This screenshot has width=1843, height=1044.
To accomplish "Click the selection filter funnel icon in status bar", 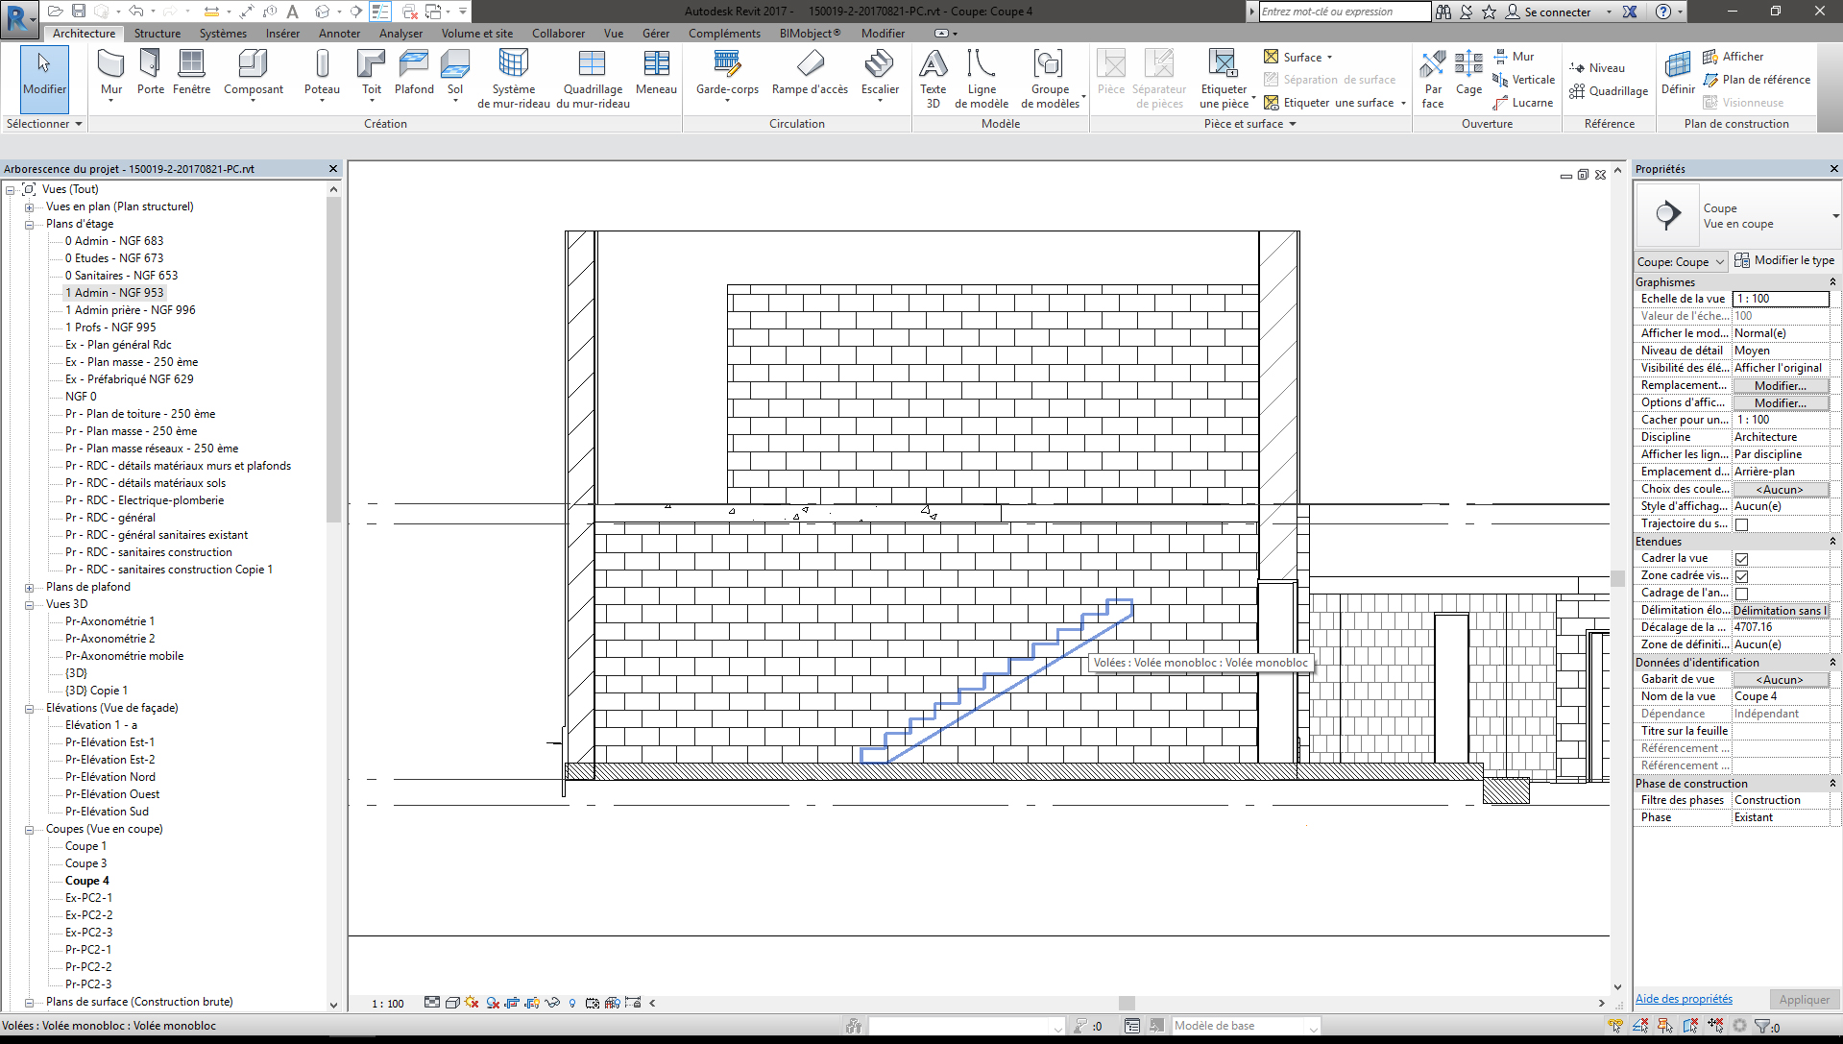I will pyautogui.click(x=1764, y=1026).
